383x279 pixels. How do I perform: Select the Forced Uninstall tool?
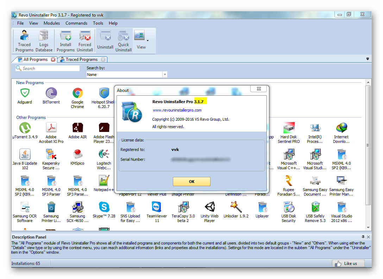[x=85, y=41]
